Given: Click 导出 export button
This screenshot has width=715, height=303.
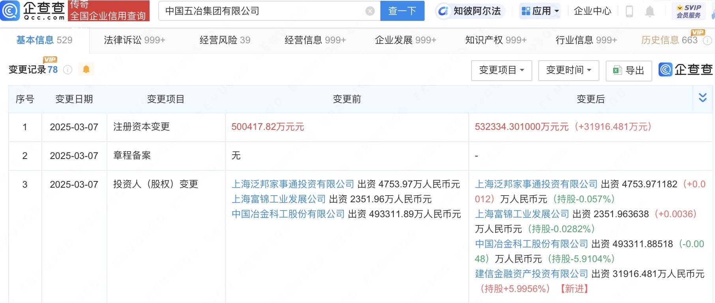Looking at the screenshot, I should pos(629,70).
